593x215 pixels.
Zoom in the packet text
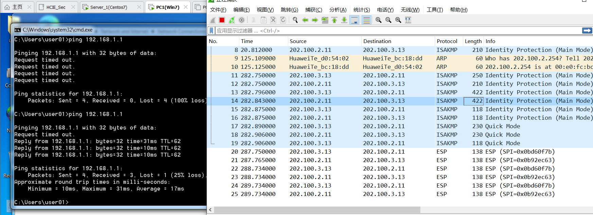379,20
